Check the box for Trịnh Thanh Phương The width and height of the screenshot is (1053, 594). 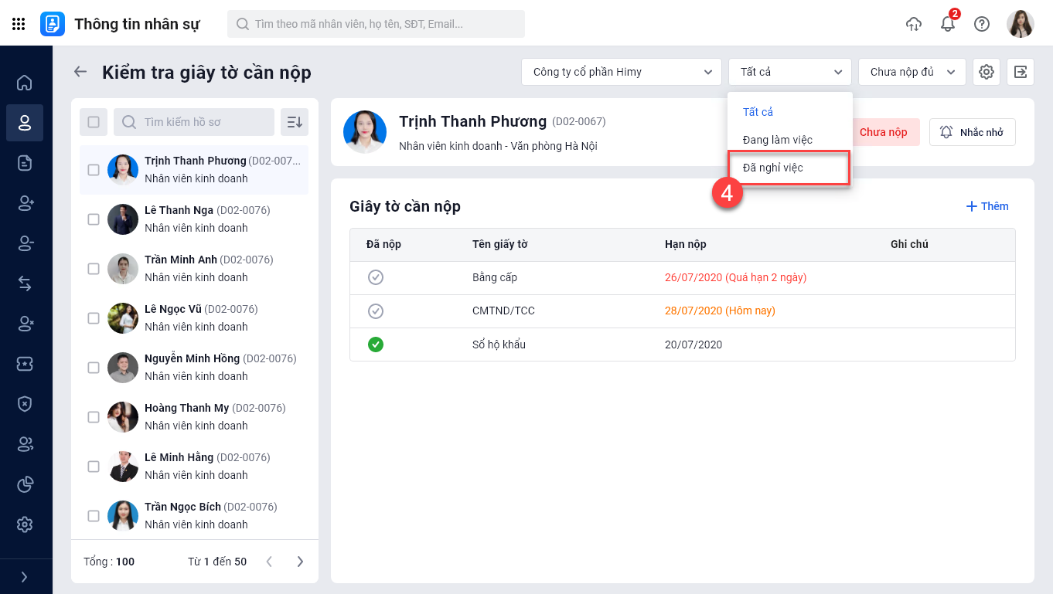[x=94, y=170]
